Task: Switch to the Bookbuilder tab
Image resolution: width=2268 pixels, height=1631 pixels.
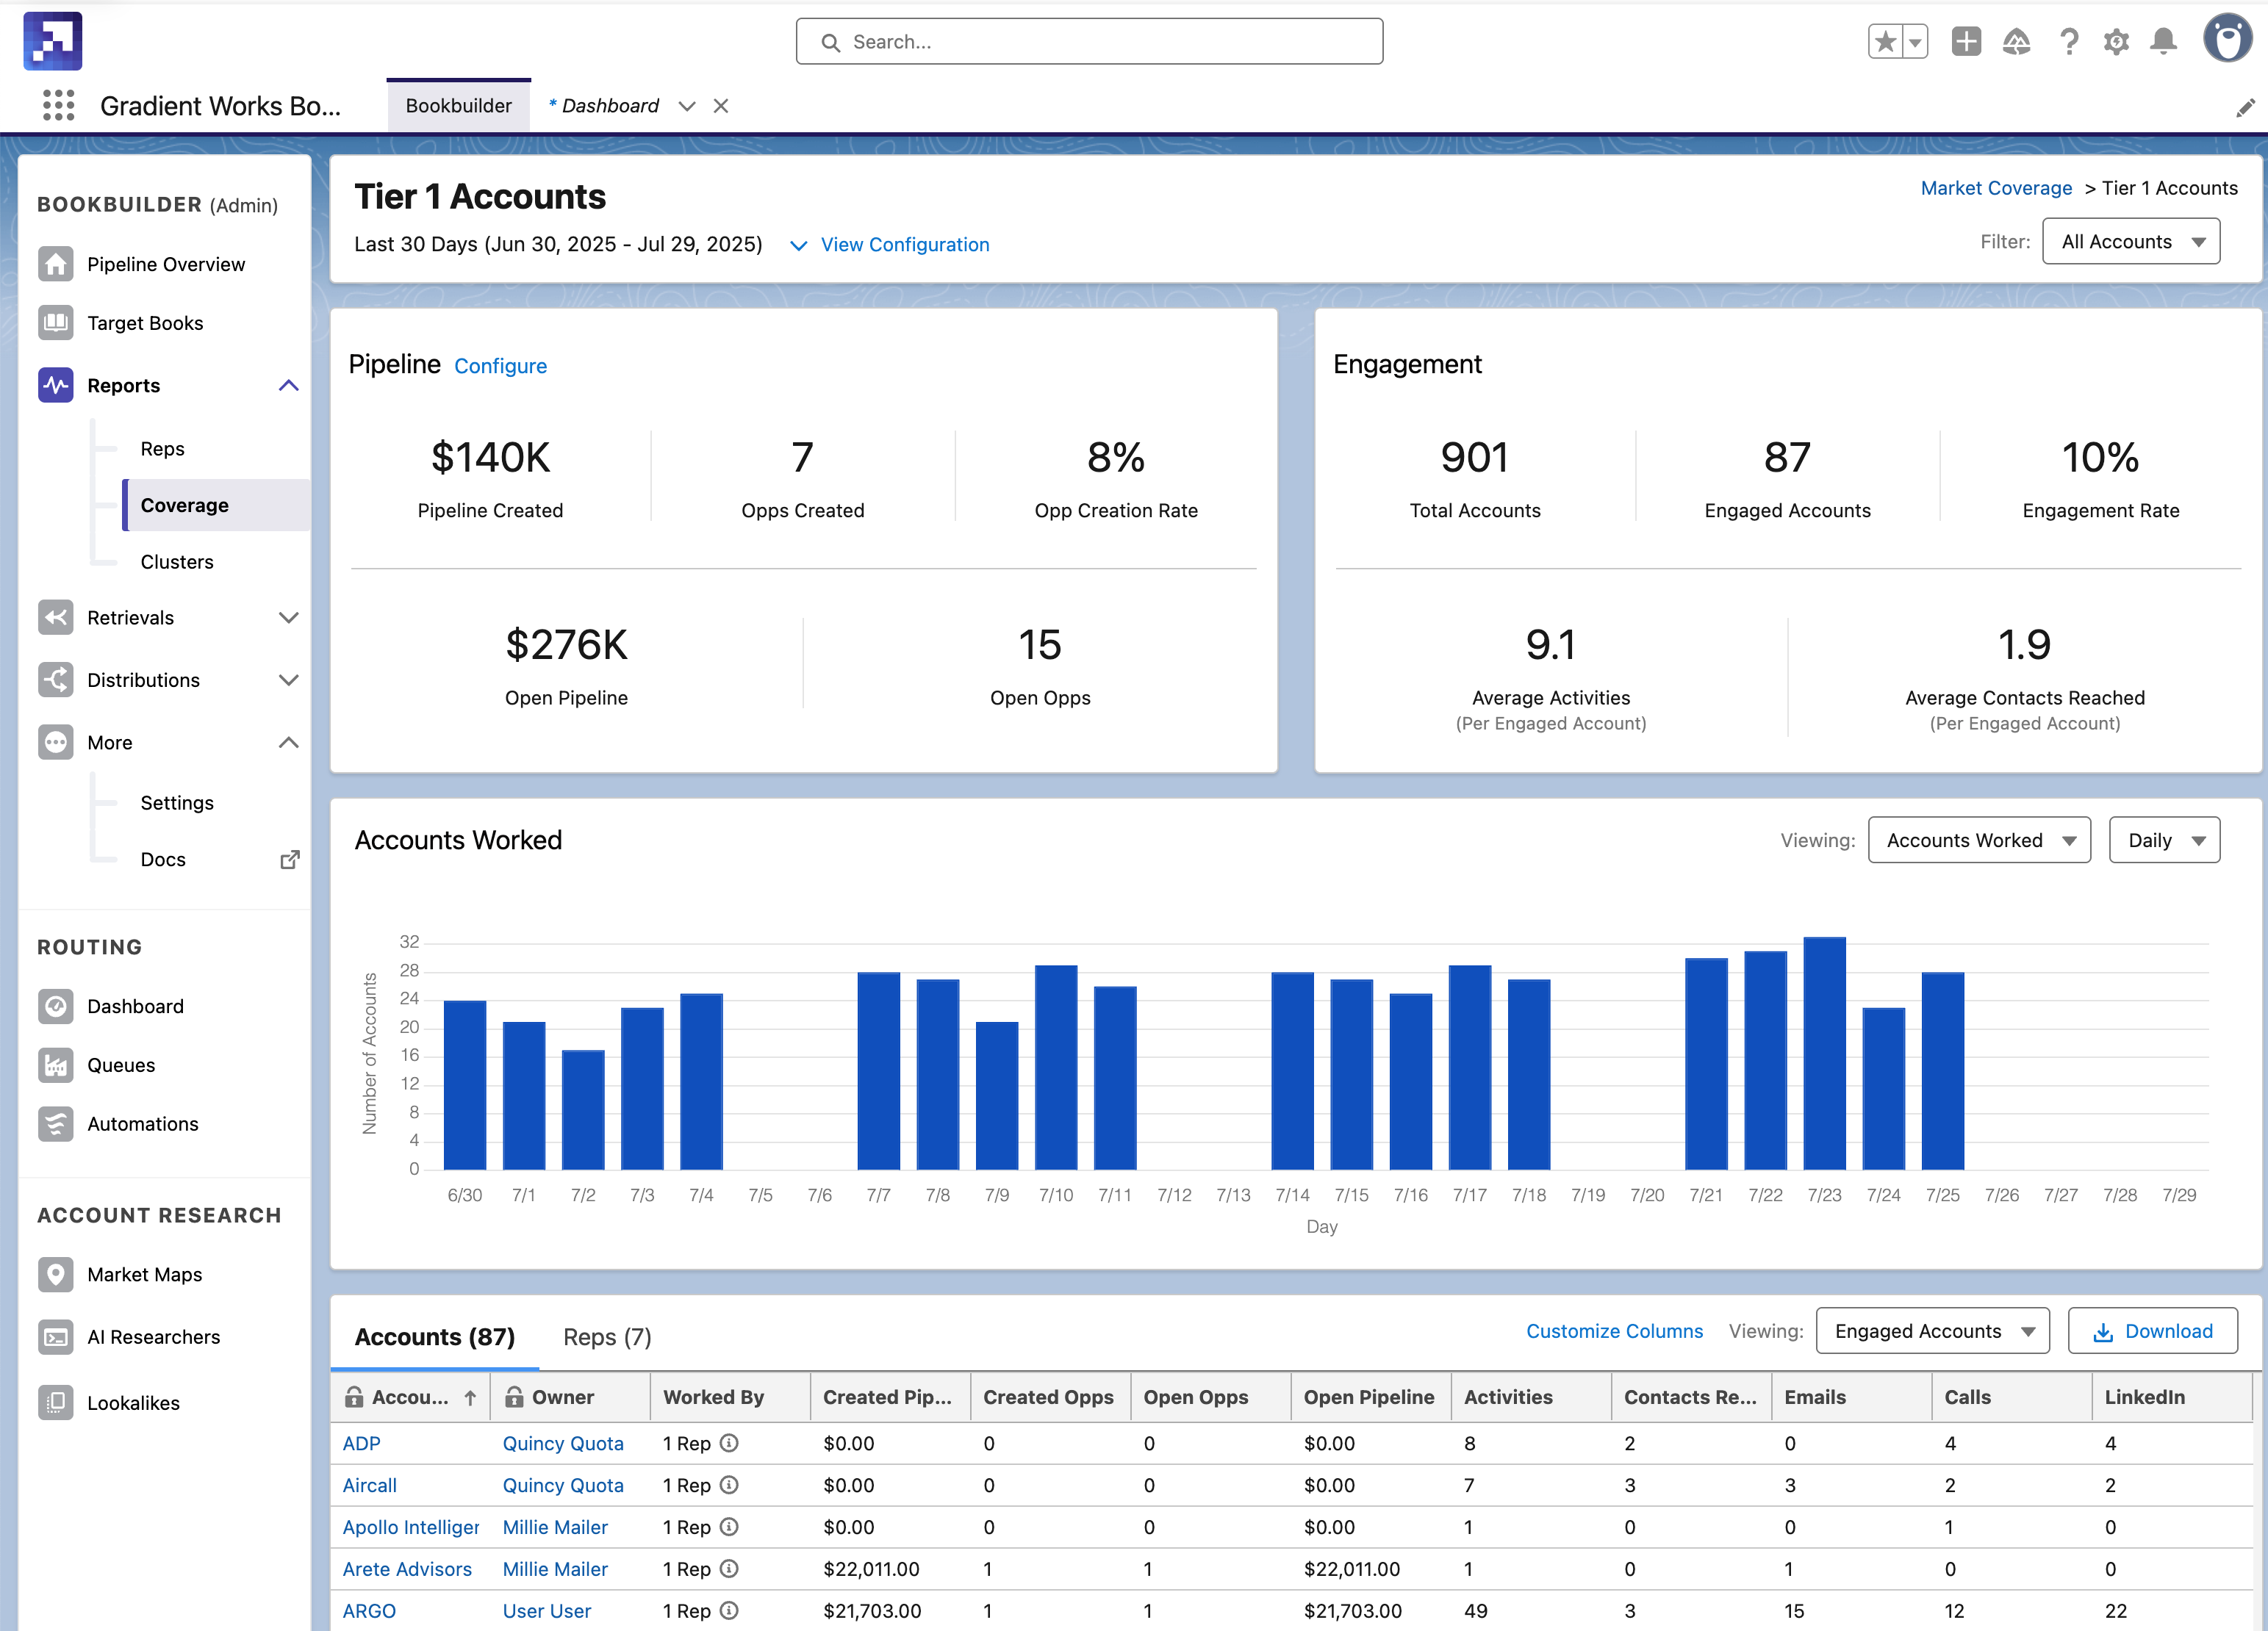Action: 459,106
